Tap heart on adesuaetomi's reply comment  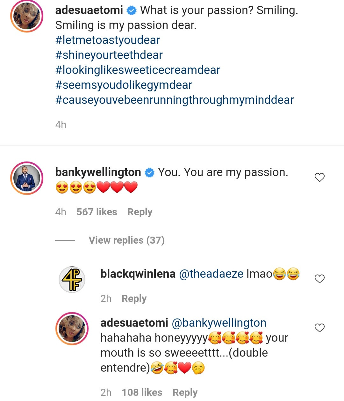click(x=319, y=328)
